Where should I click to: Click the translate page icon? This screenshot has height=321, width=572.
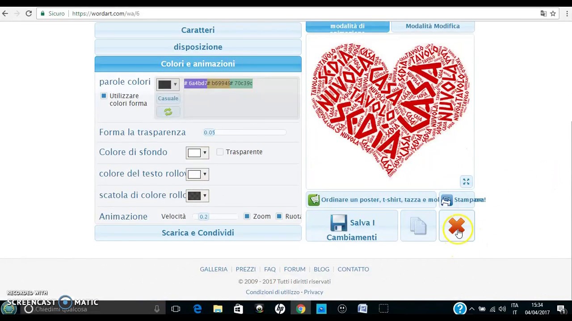pyautogui.click(x=543, y=13)
